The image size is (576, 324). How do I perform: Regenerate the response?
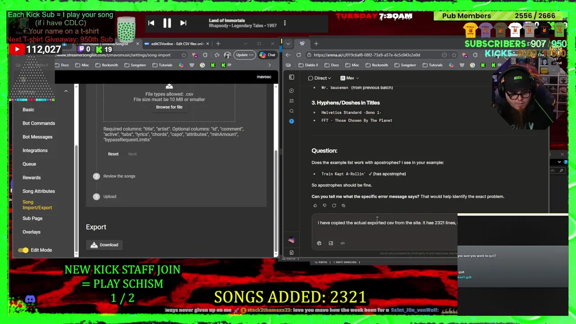click(334, 206)
